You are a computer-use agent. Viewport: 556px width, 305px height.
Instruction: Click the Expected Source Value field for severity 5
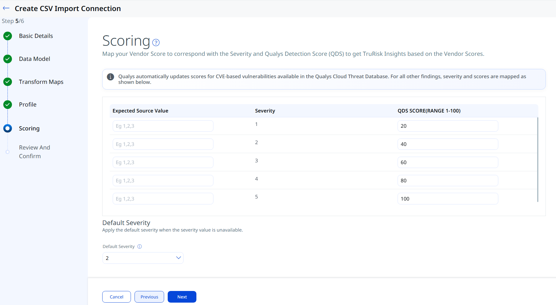tap(163, 199)
